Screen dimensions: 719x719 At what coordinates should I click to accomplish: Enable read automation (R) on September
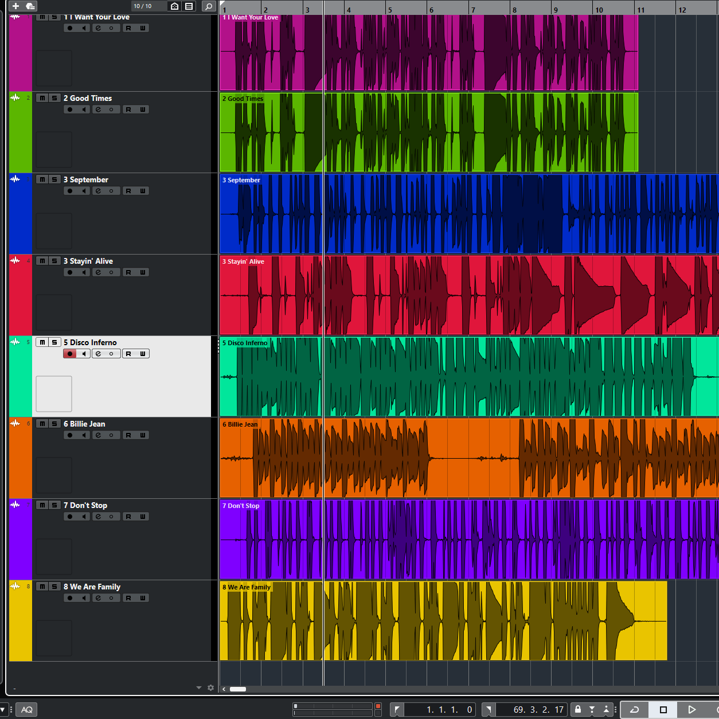(128, 191)
